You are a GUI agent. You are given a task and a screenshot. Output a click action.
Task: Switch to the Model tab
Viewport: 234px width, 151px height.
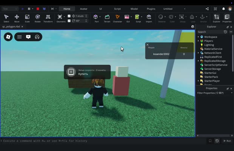(x=134, y=9)
